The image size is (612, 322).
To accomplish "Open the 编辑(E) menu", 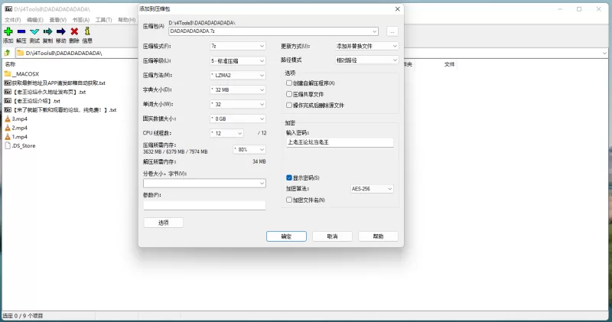I will coord(35,20).
